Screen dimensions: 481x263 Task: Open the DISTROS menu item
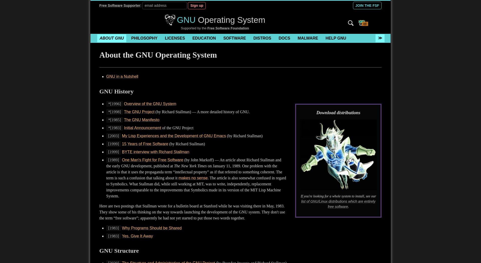tap(262, 38)
